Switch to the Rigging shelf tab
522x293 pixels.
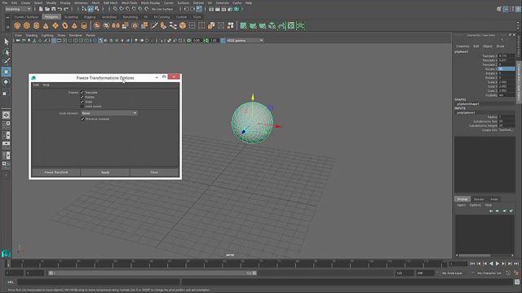90,17
